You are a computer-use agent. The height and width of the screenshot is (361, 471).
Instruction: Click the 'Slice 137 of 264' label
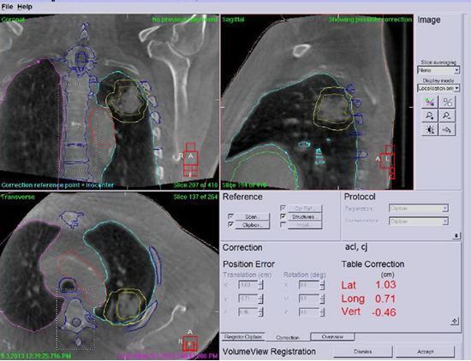(195, 197)
